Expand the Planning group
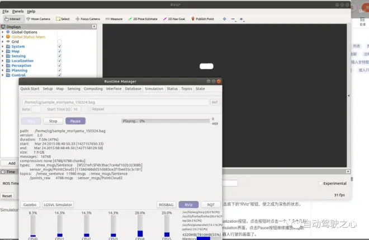 [x=3, y=70]
